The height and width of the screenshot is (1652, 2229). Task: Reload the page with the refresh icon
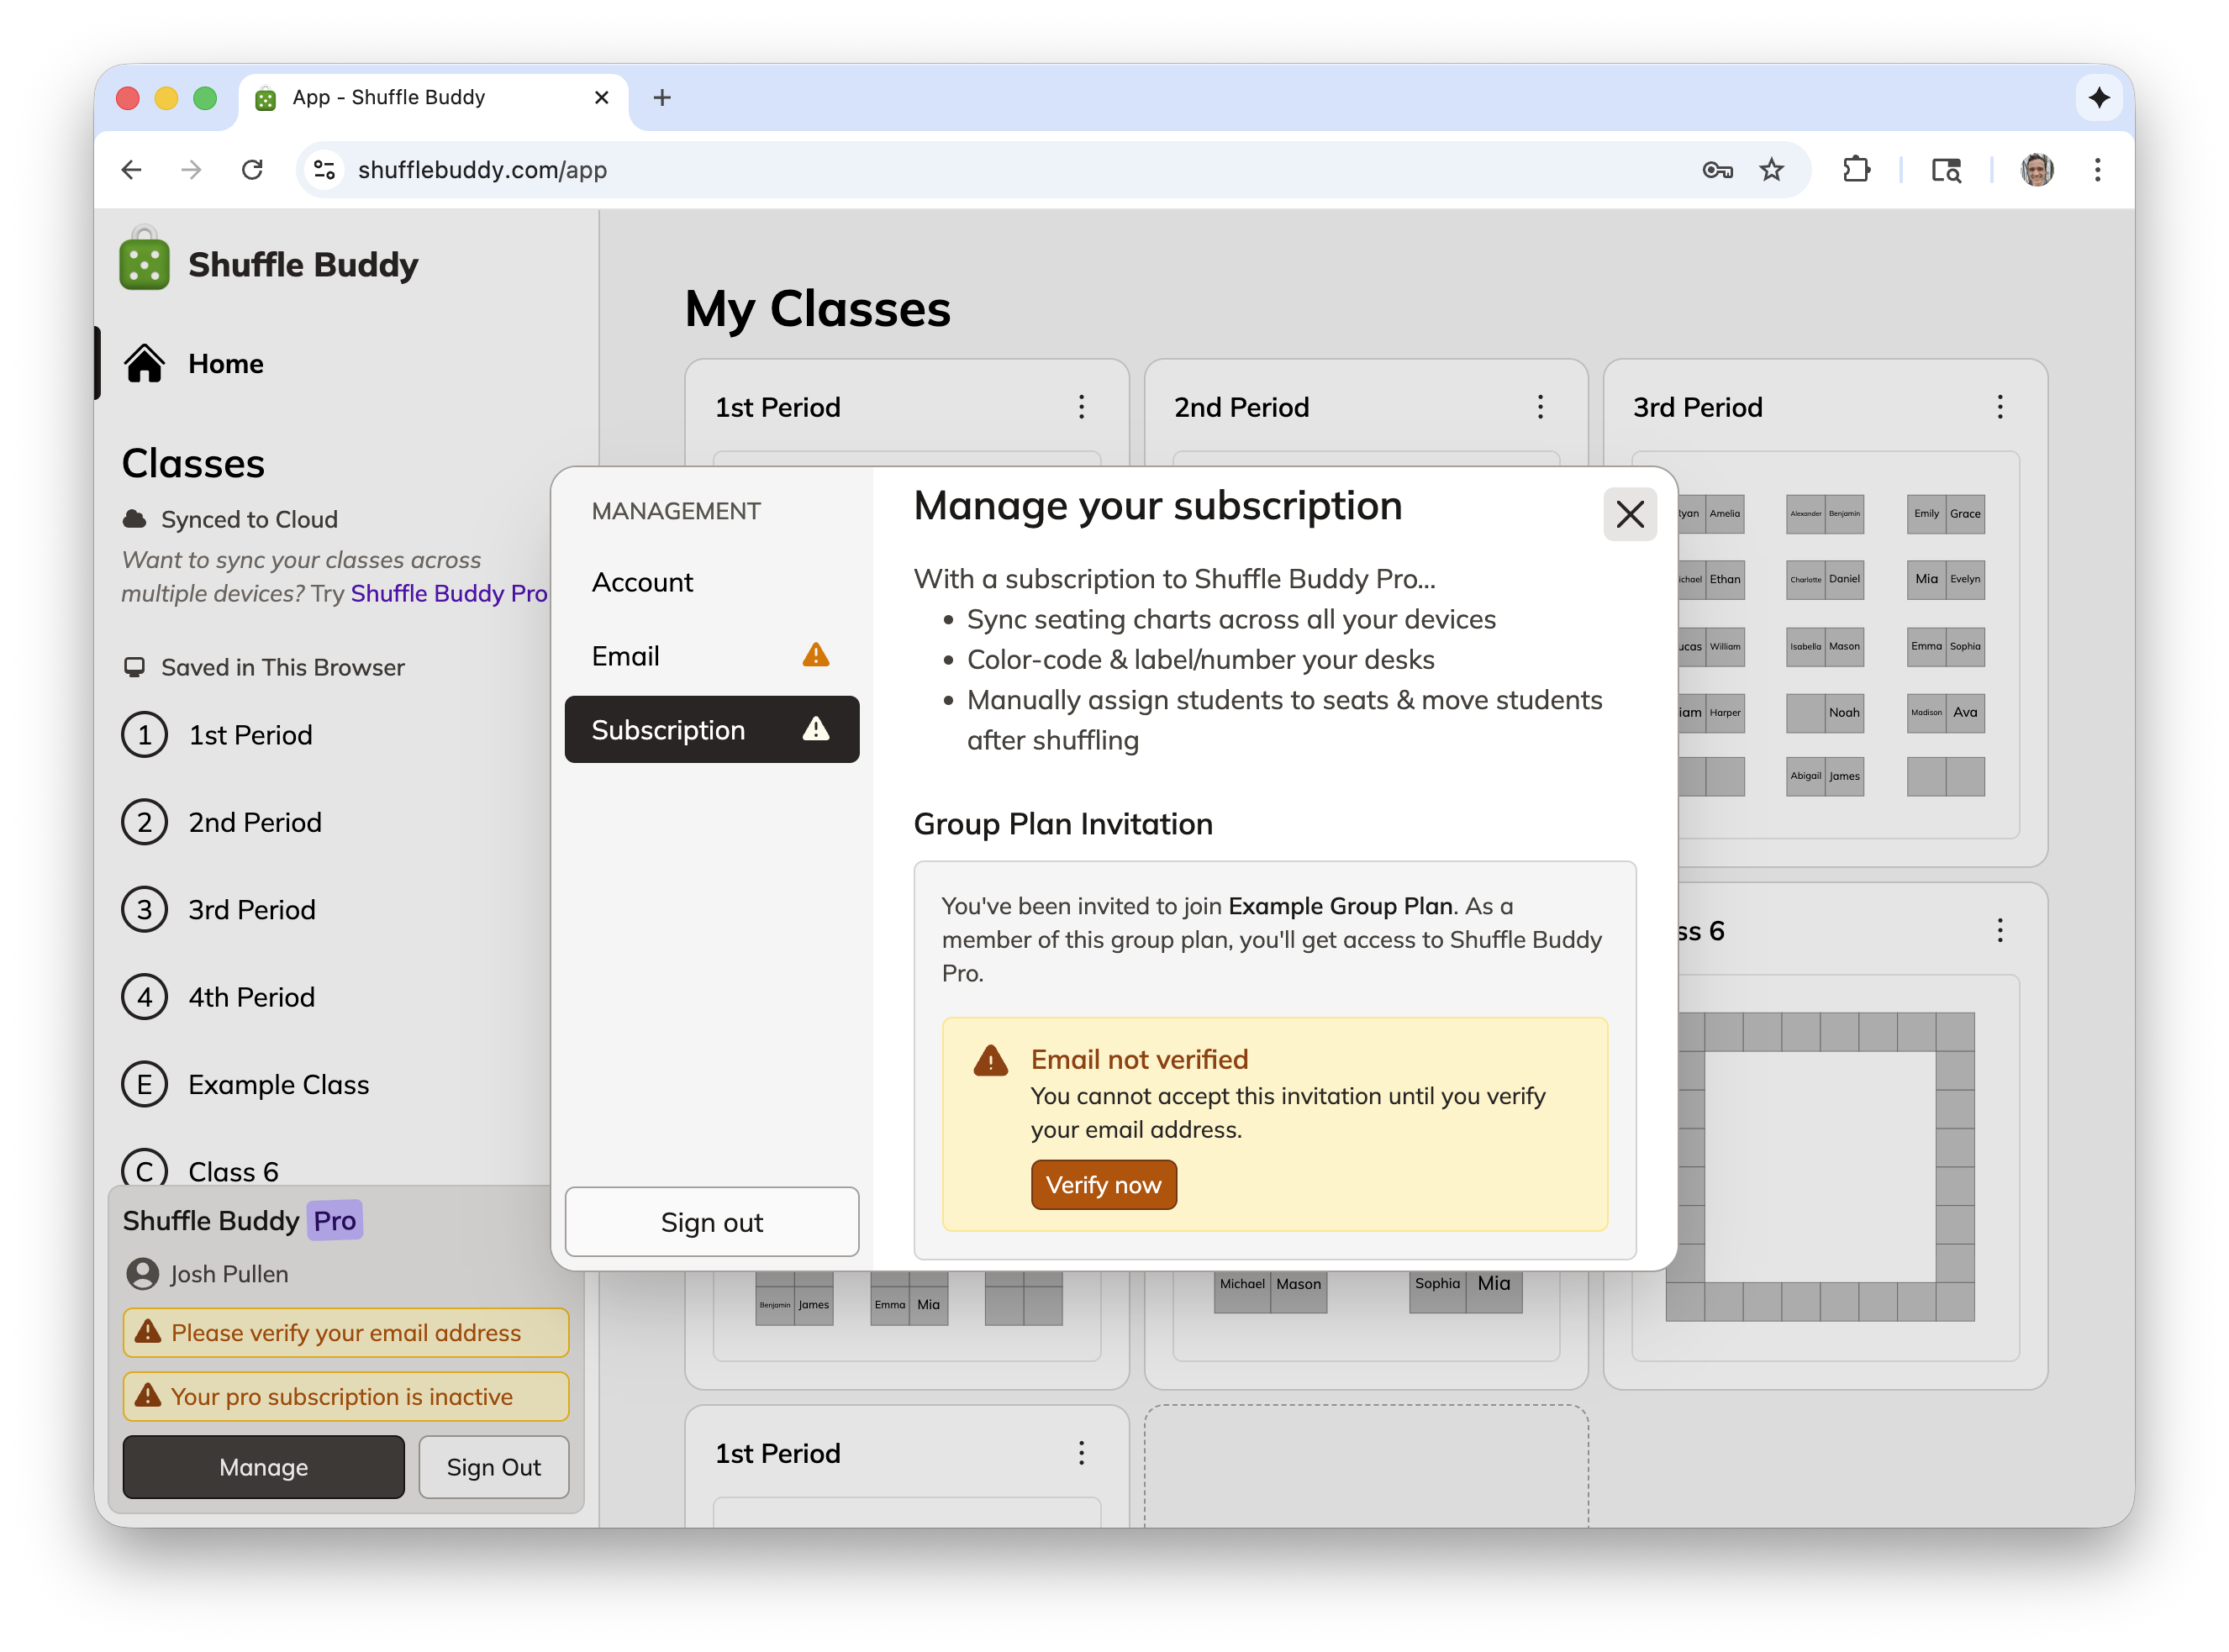(x=252, y=170)
